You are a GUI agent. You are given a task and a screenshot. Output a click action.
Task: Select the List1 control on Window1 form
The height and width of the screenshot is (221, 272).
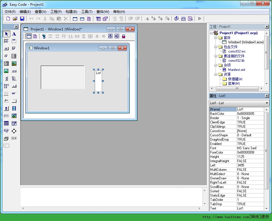click(x=98, y=81)
